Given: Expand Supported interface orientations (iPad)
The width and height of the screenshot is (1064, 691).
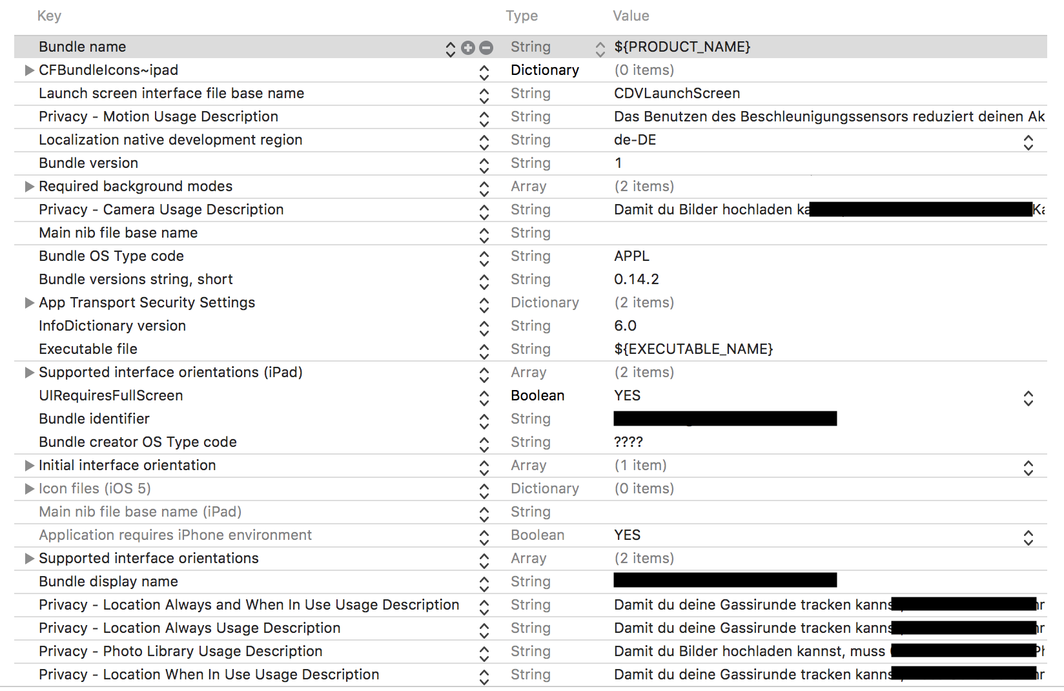Looking at the screenshot, I should pyautogui.click(x=29, y=372).
